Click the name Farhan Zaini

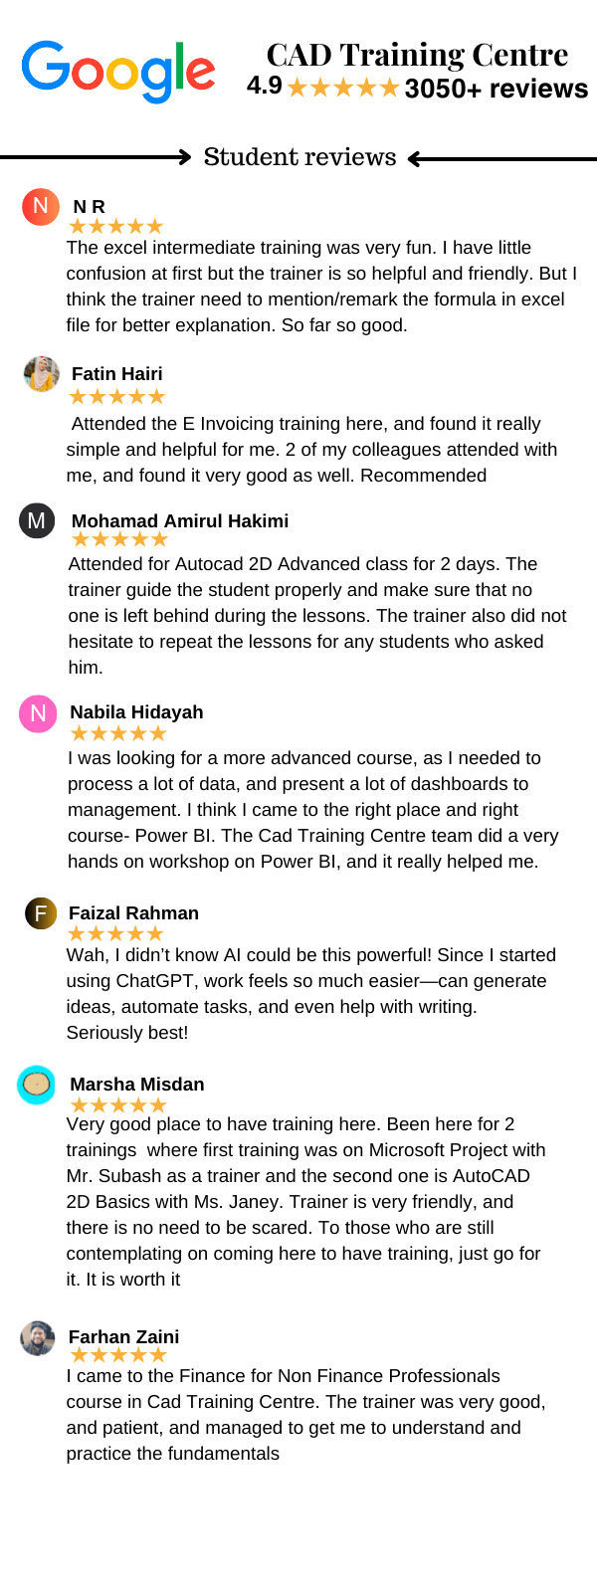click(123, 1337)
